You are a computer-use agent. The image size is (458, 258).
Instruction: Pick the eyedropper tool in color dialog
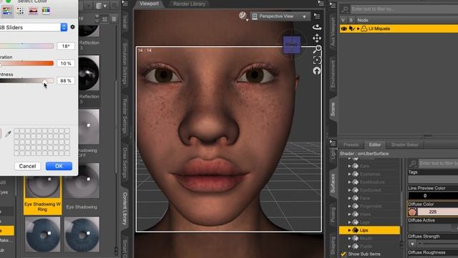8,134
